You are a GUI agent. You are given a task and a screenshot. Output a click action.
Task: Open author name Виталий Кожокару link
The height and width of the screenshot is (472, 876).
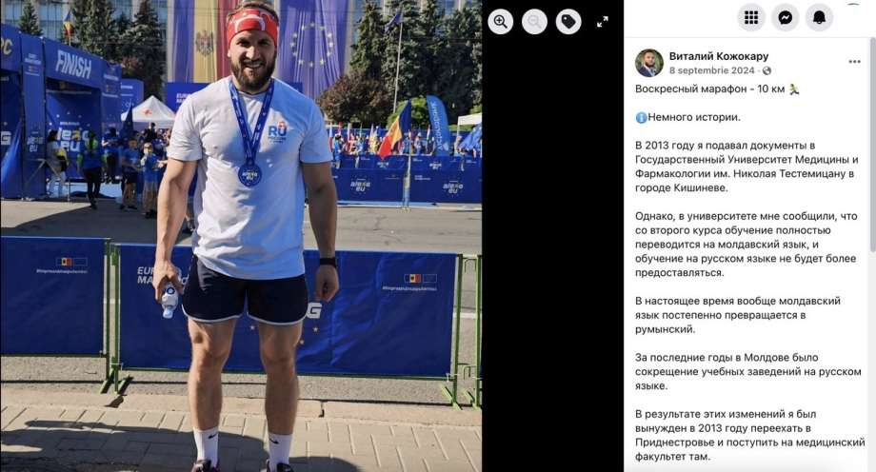click(719, 56)
